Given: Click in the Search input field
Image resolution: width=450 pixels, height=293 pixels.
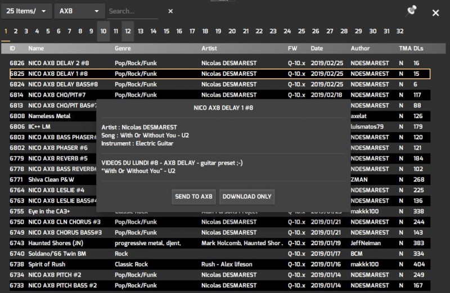Looking at the screenshot, I should [x=134, y=11].
